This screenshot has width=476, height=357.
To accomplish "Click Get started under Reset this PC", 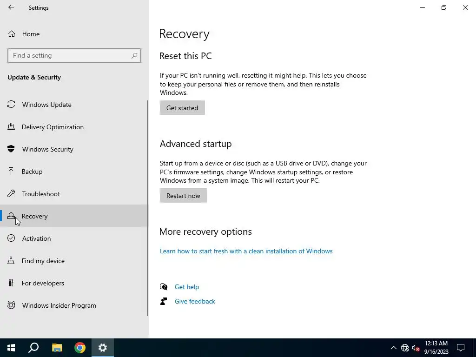I will pyautogui.click(x=182, y=108).
